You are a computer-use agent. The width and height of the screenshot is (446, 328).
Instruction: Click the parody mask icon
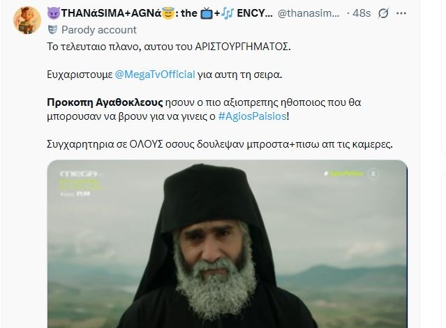[52, 30]
